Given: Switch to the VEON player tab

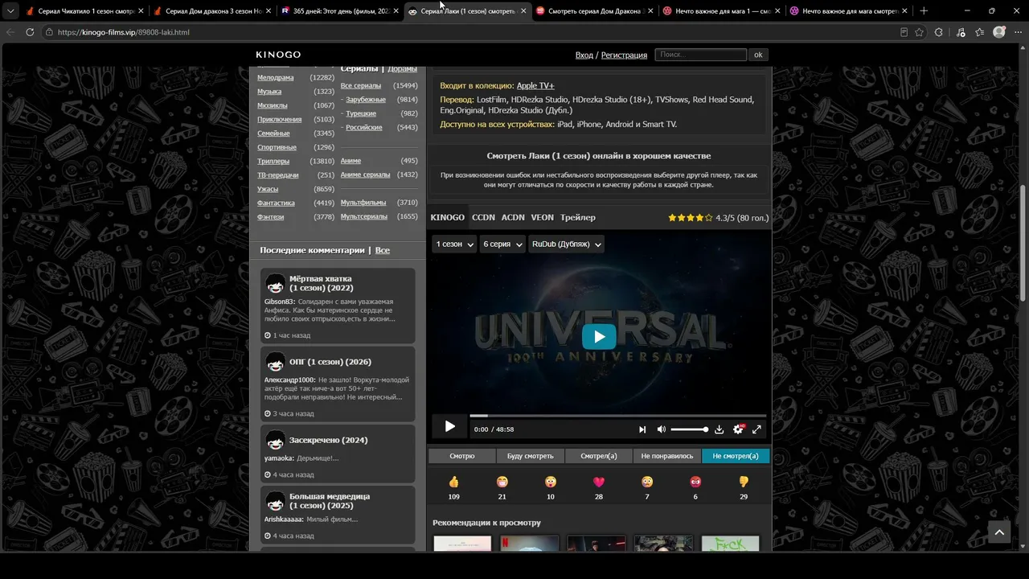Looking at the screenshot, I should click(542, 218).
